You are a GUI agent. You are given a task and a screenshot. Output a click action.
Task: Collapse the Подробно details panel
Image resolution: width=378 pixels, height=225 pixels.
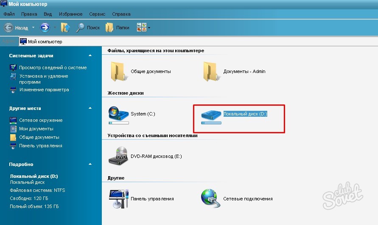click(90, 164)
